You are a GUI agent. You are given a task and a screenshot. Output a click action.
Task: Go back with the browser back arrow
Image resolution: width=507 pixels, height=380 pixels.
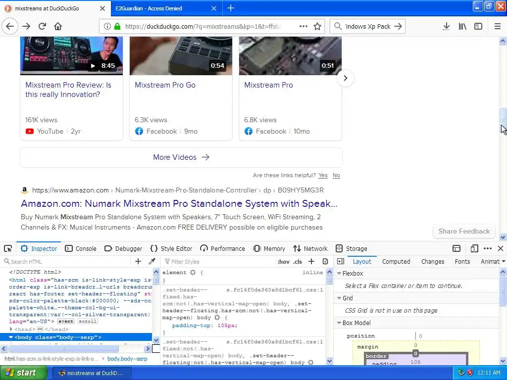10,26
